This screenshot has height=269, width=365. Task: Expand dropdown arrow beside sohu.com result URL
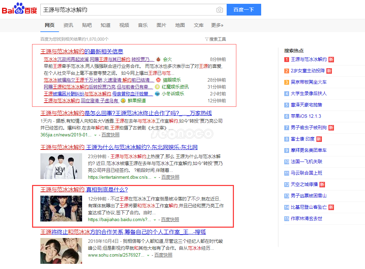(x=148, y=255)
